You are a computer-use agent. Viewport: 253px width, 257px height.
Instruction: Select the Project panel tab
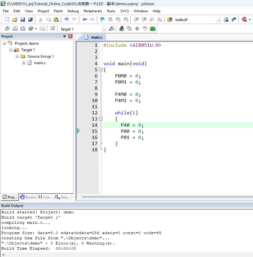click(10, 197)
